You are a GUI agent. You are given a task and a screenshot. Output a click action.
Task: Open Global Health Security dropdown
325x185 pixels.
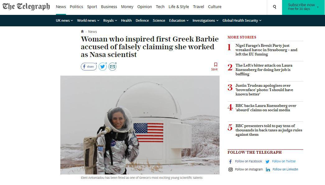(x=242, y=20)
